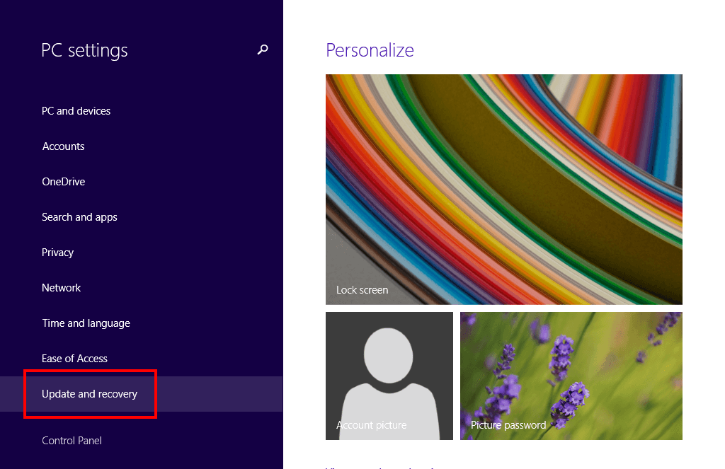Go to Search and apps

(x=79, y=217)
